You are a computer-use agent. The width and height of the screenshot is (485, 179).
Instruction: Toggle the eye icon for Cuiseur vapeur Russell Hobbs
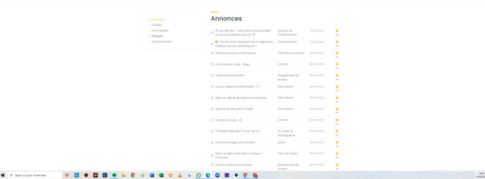coord(337,90)
